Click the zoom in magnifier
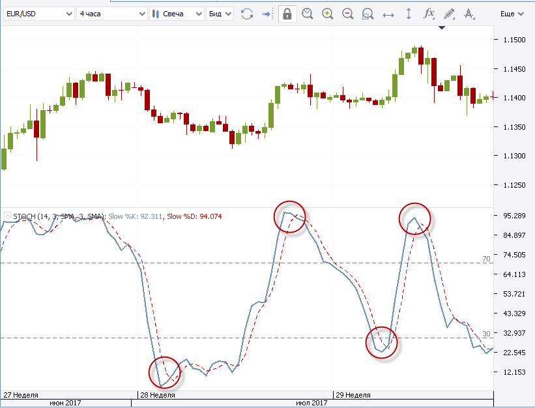This screenshot has height=408, width=535. pyautogui.click(x=327, y=14)
